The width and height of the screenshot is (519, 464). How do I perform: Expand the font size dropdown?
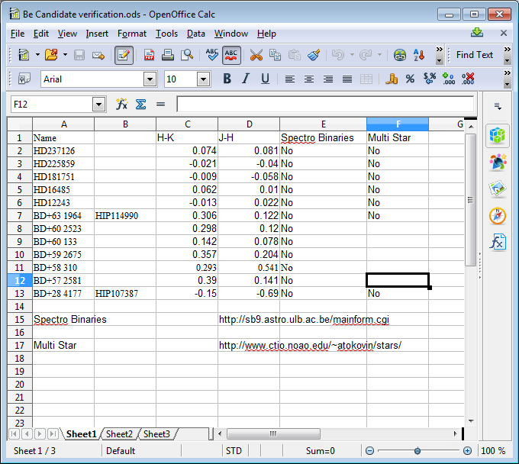click(x=203, y=79)
